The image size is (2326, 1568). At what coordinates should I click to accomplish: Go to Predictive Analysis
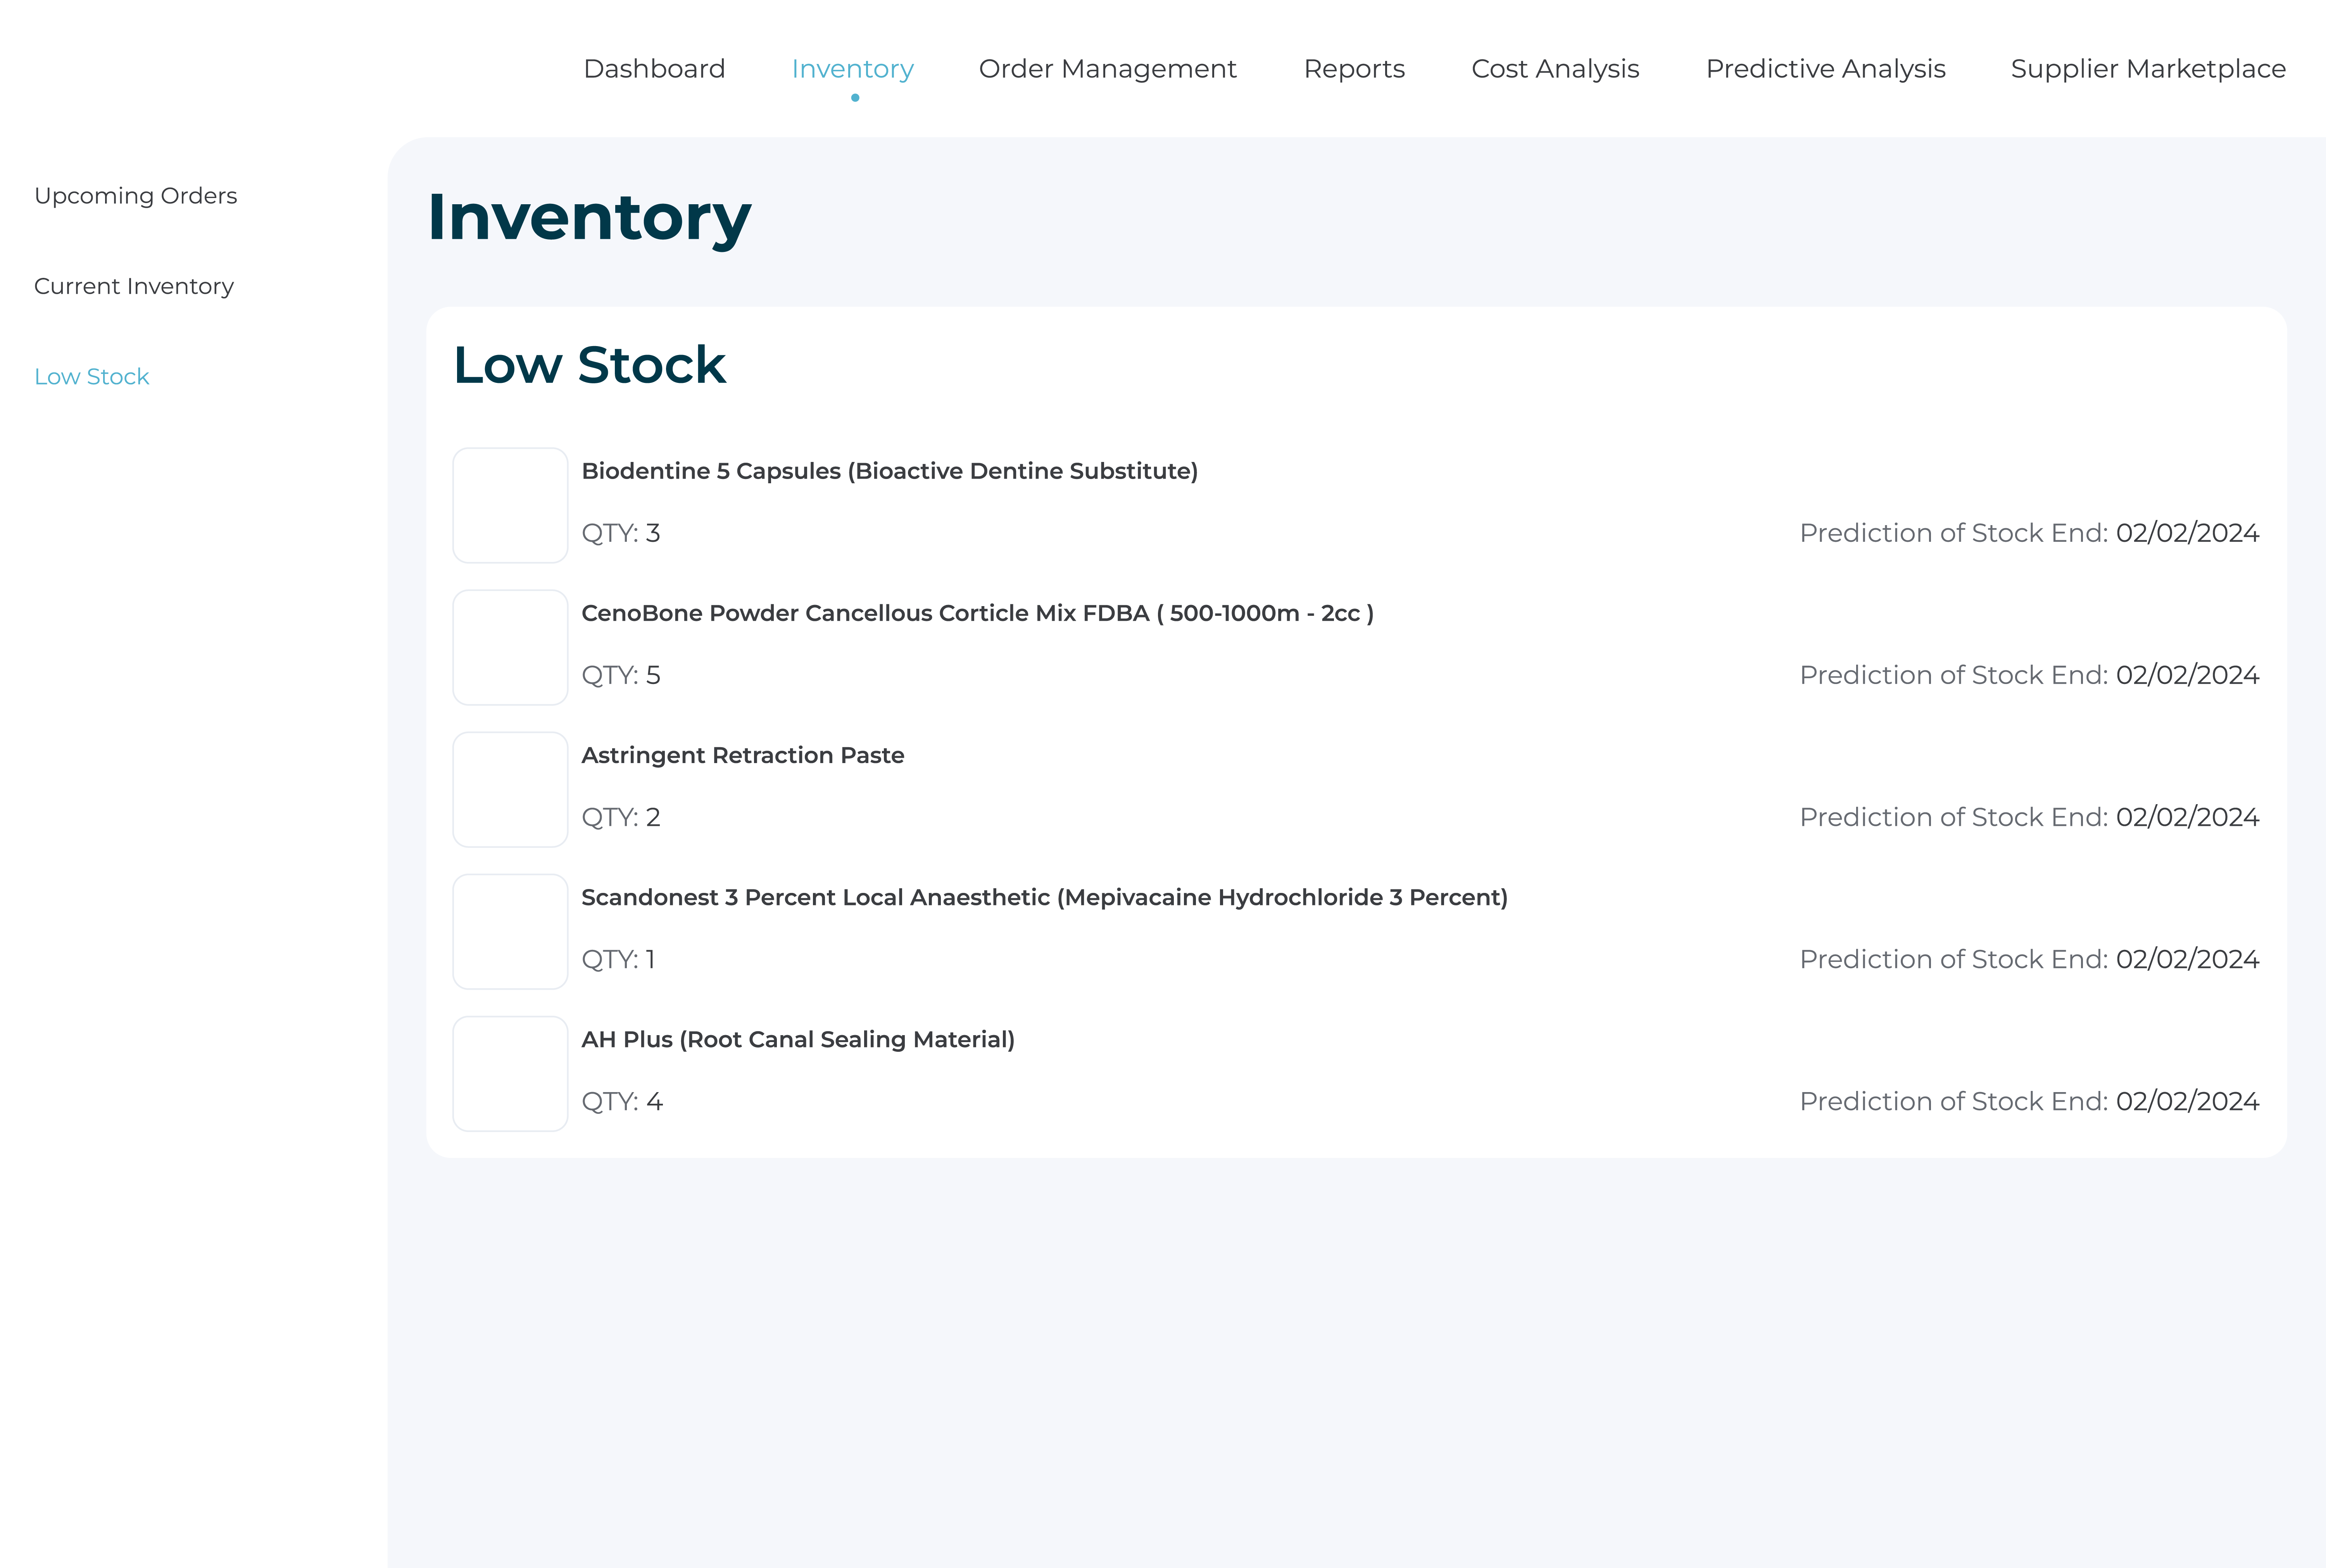[1825, 68]
